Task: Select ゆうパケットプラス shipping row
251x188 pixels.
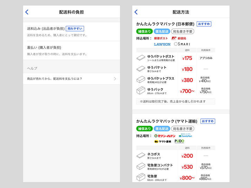Action: tap(176, 80)
